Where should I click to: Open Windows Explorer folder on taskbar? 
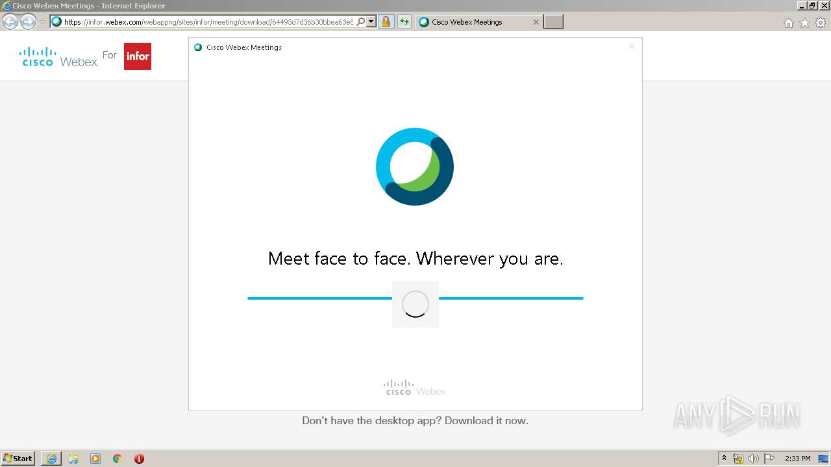click(73, 459)
